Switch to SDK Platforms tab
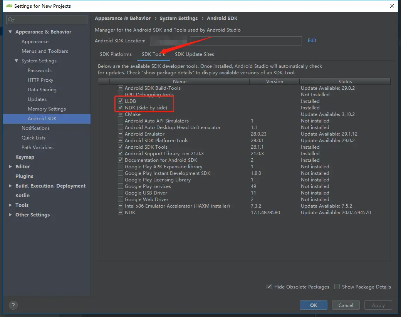Image resolution: width=401 pixels, height=317 pixels. [116, 54]
